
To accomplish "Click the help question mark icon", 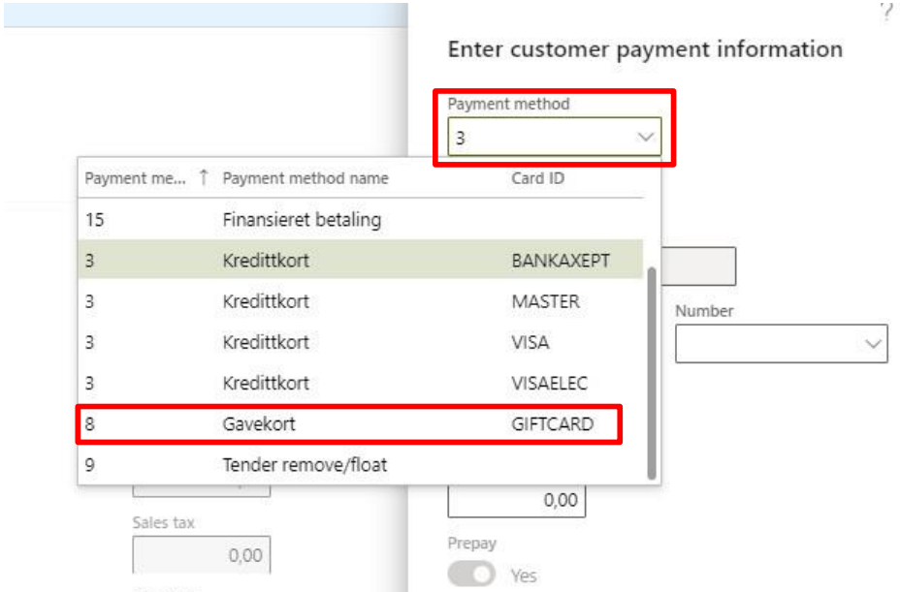I will pos(885,13).
